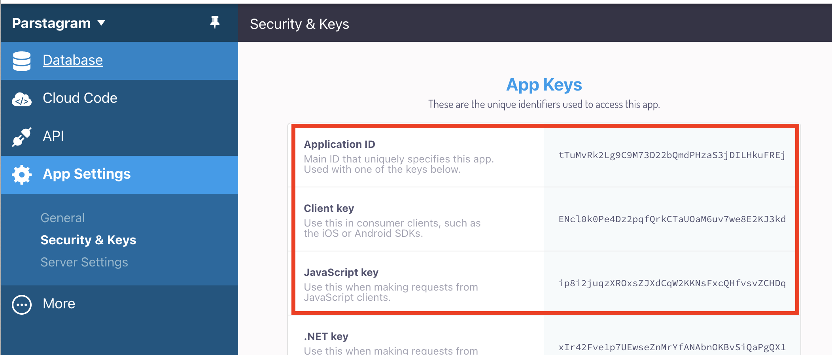Click the Application ID label

pos(339,144)
